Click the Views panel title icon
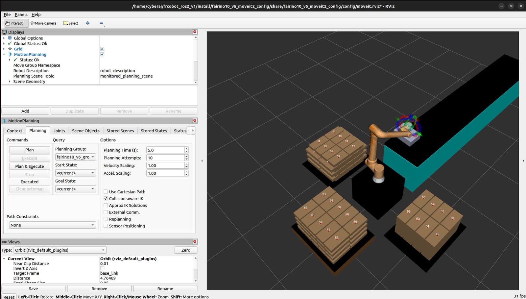Image resolution: width=526 pixels, height=299 pixels. coord(4,242)
